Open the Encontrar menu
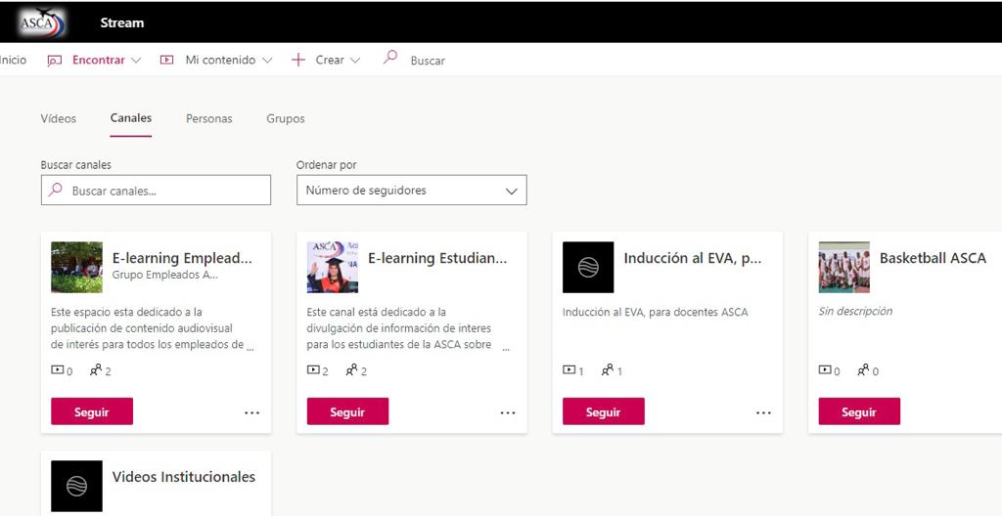Viewport: 1002px width, 516px height. point(106,60)
